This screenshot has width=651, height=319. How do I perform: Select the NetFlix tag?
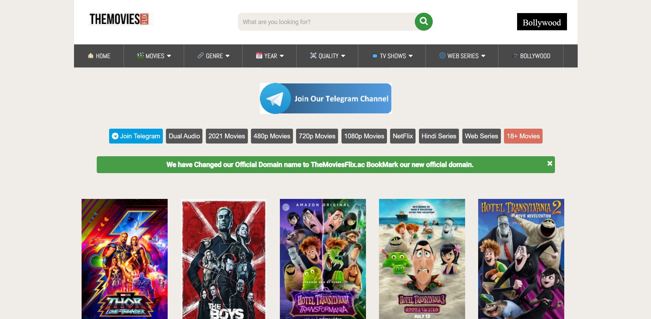[403, 136]
